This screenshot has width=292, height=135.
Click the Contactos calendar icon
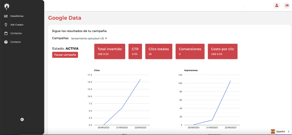6,33
